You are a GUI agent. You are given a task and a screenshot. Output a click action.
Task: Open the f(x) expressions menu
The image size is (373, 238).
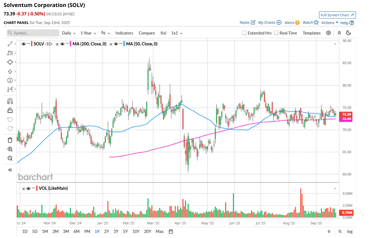(x=163, y=33)
